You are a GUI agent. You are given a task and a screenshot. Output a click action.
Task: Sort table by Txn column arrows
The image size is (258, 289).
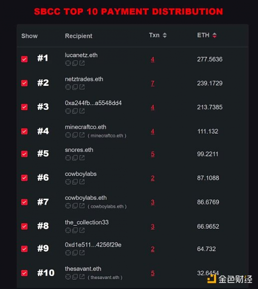(x=164, y=35)
